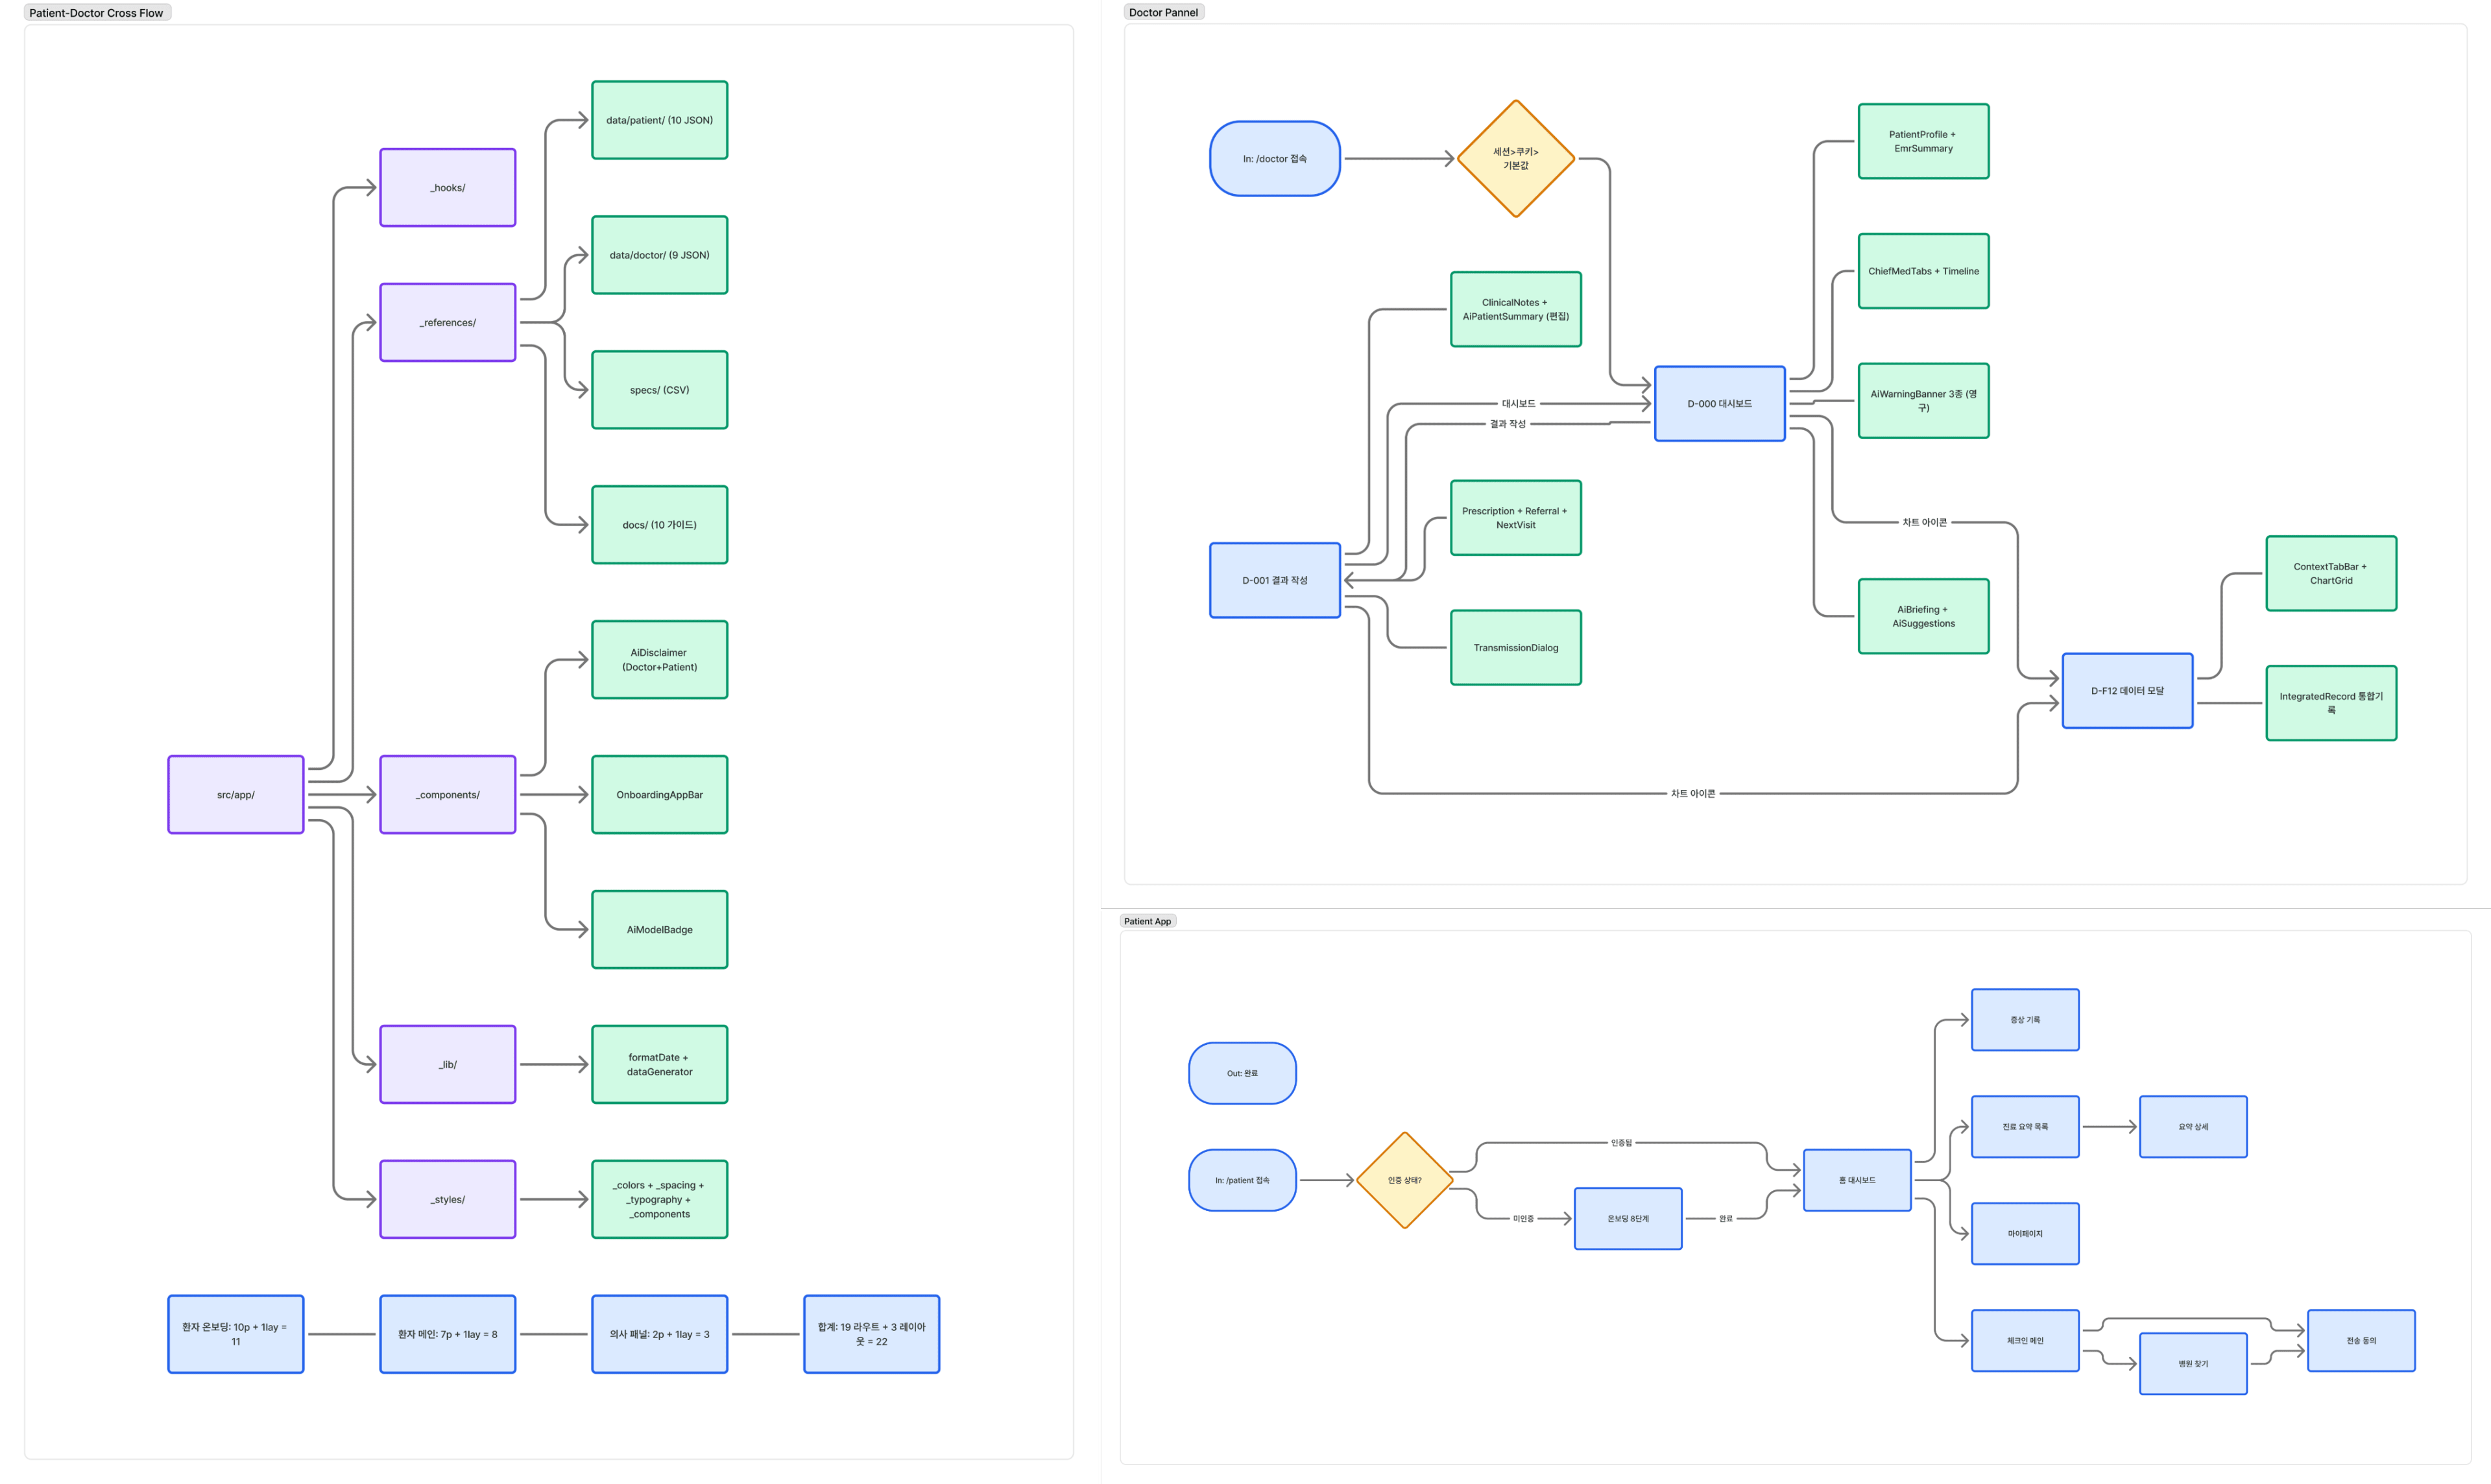Select the docs/ (10 가이드) node
Screen dimensions: 2491x1484
(659, 524)
